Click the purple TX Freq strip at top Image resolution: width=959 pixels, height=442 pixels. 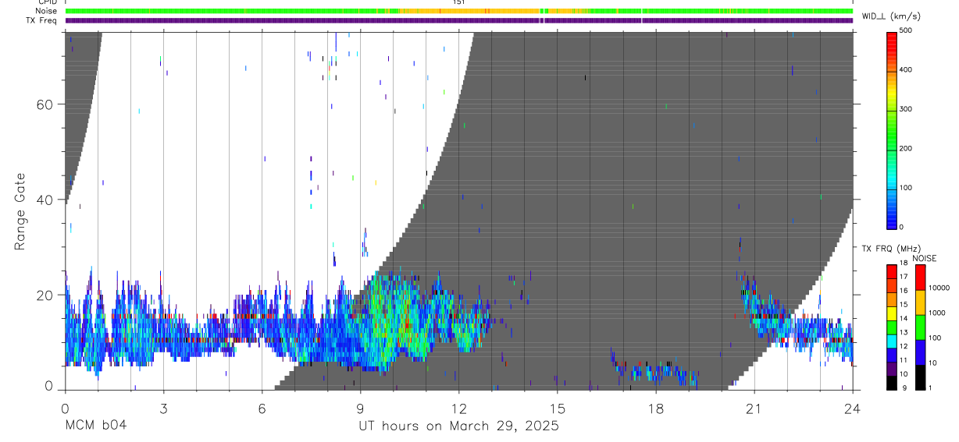(459, 20)
